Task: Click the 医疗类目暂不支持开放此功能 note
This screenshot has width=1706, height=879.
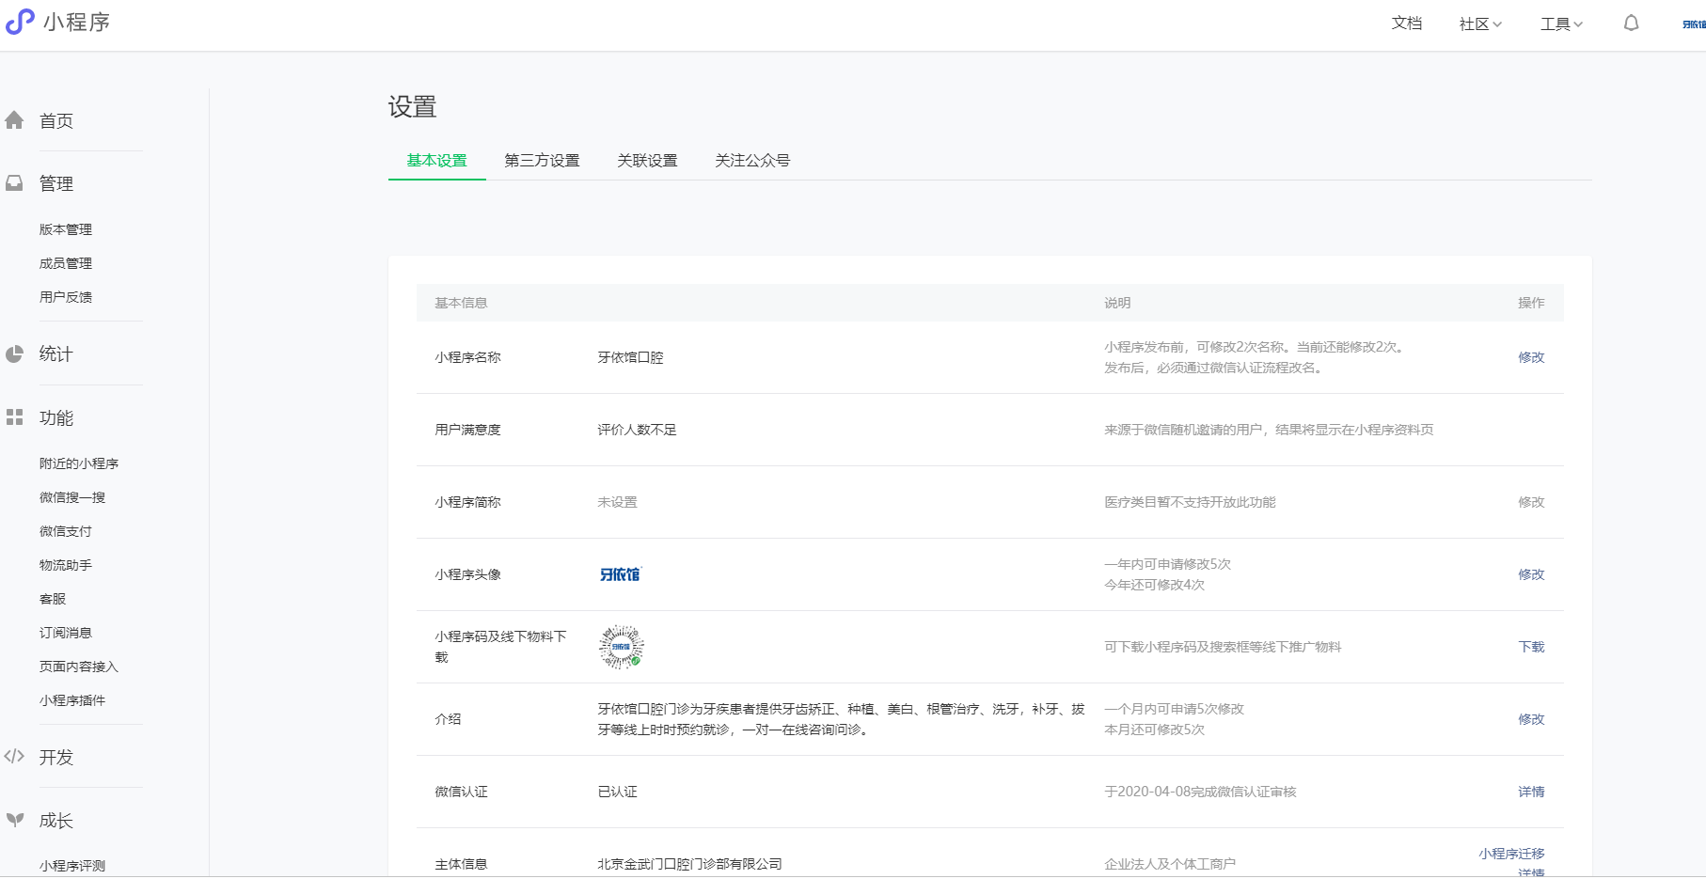Action: tap(1190, 502)
